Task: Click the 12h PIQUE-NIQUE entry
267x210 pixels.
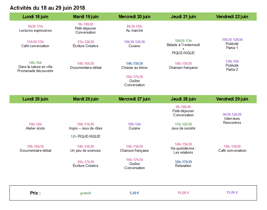Action: [x=86, y=136]
